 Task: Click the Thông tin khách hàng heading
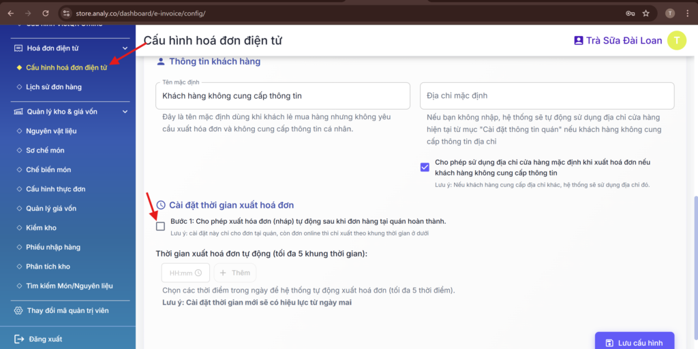(215, 62)
